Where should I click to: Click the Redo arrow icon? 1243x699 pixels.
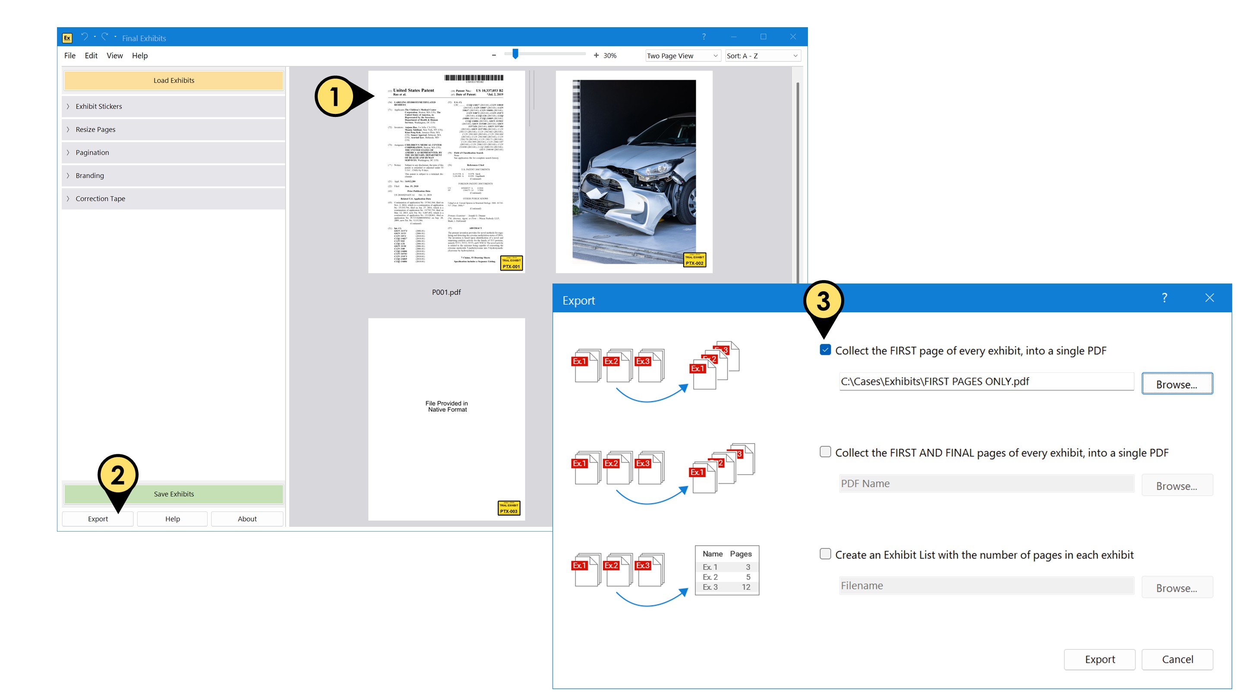(105, 37)
